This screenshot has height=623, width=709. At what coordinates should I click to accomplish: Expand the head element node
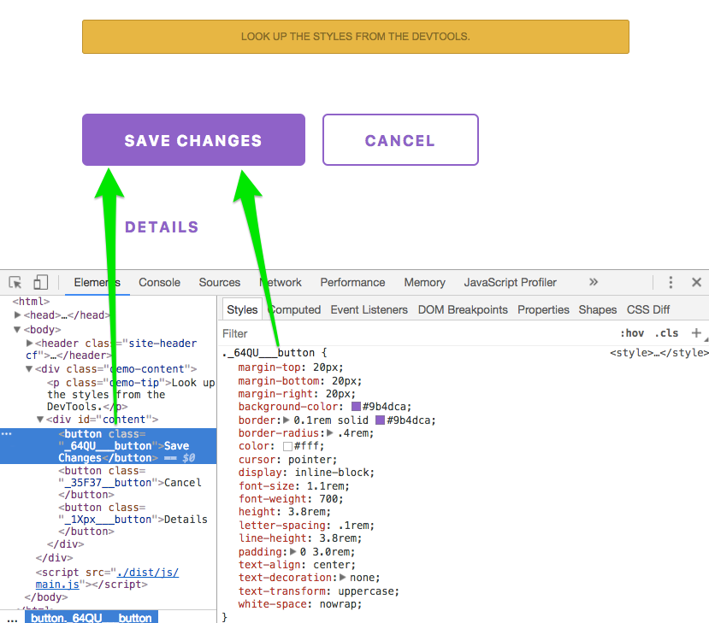[18, 314]
